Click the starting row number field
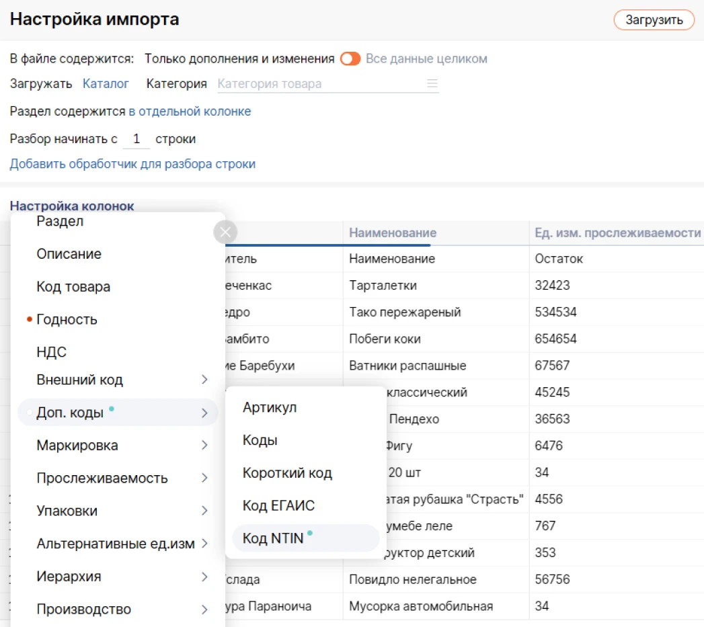 (136, 139)
